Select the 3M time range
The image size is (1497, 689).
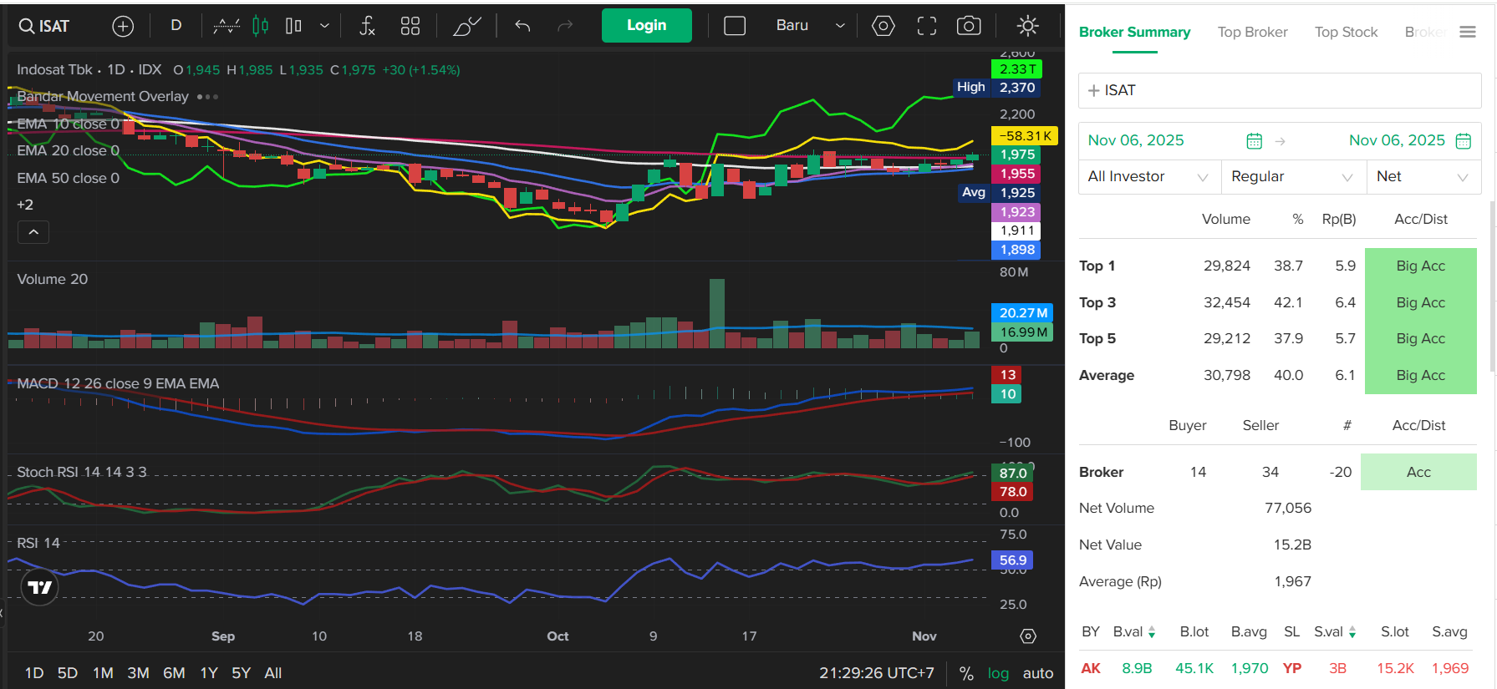pos(138,673)
